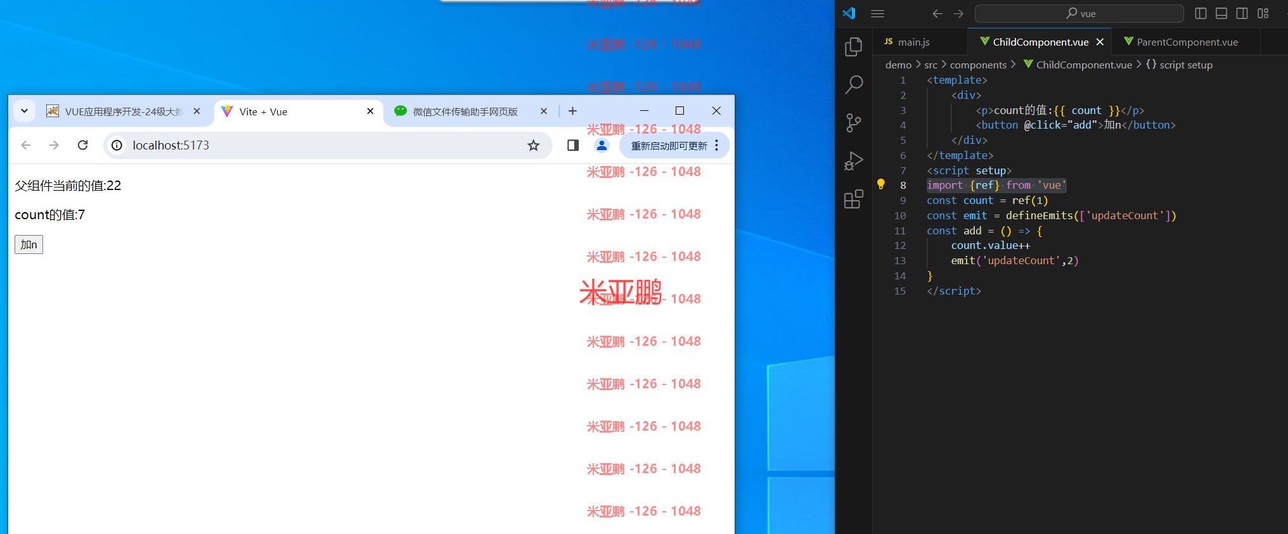1288x534 pixels.
Task: Click count.value++ in the code
Action: click(x=990, y=245)
